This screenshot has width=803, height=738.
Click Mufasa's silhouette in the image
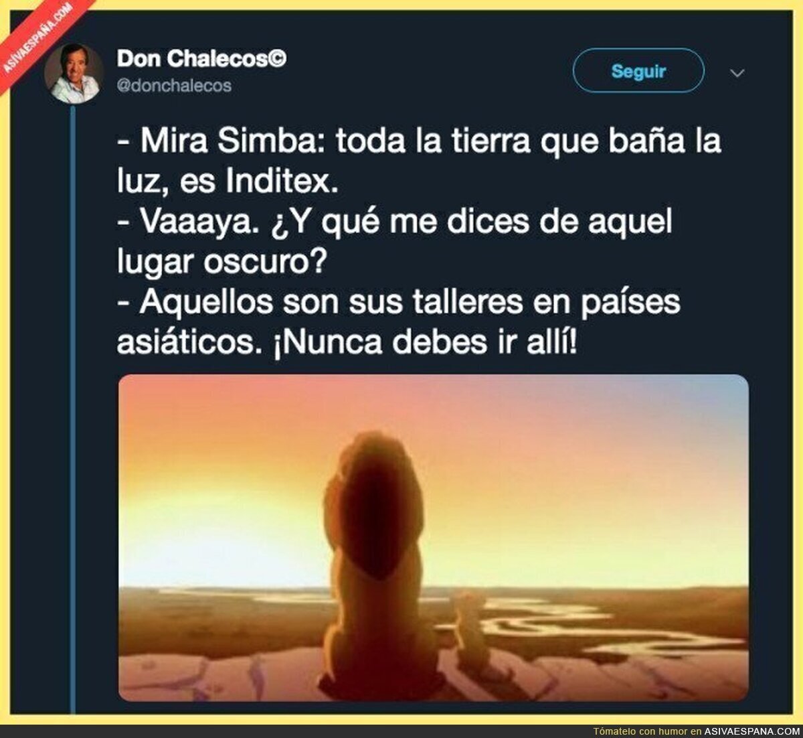click(375, 563)
